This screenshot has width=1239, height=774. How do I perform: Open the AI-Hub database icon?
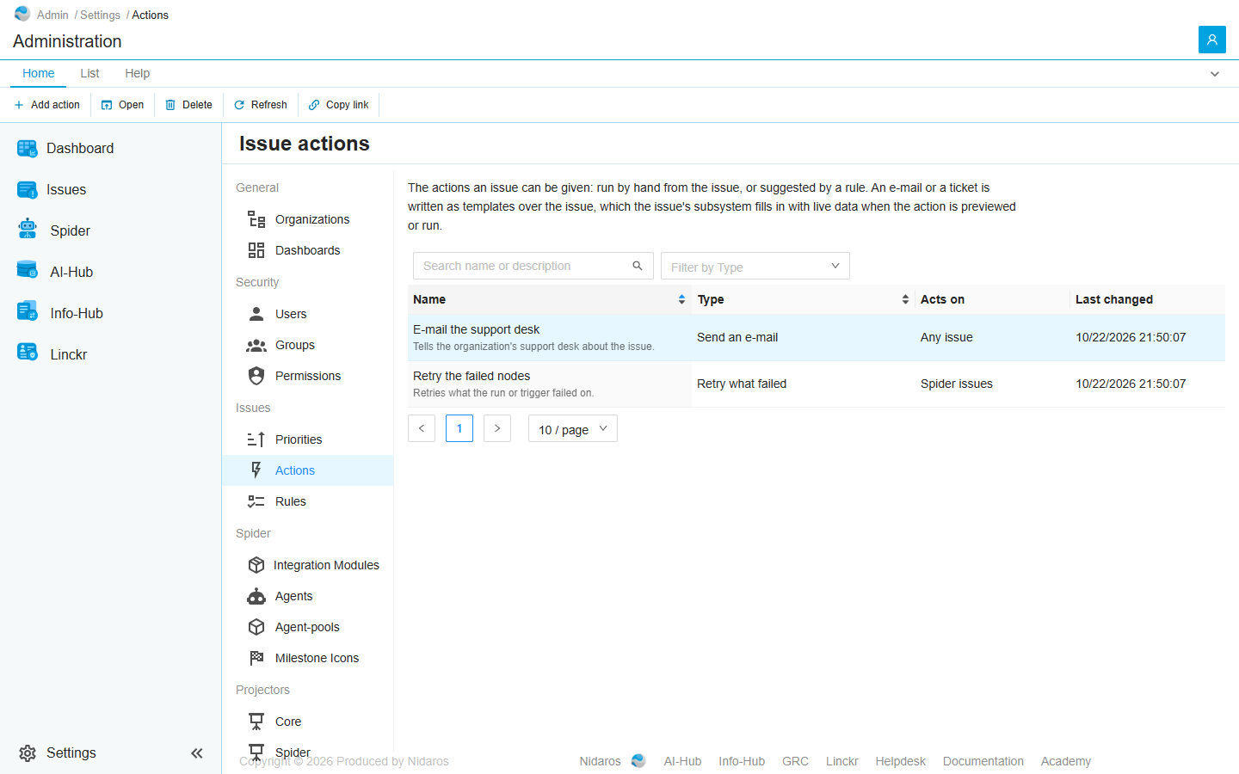click(x=28, y=270)
